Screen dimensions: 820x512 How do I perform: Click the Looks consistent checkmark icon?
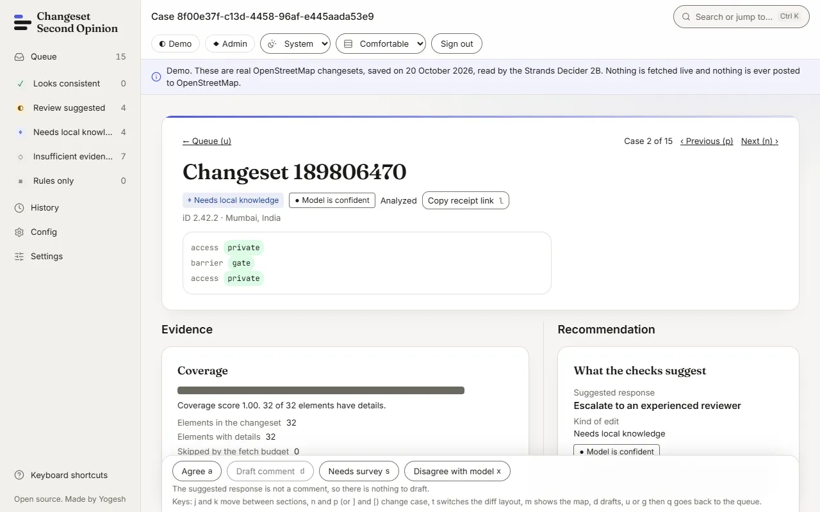point(20,83)
